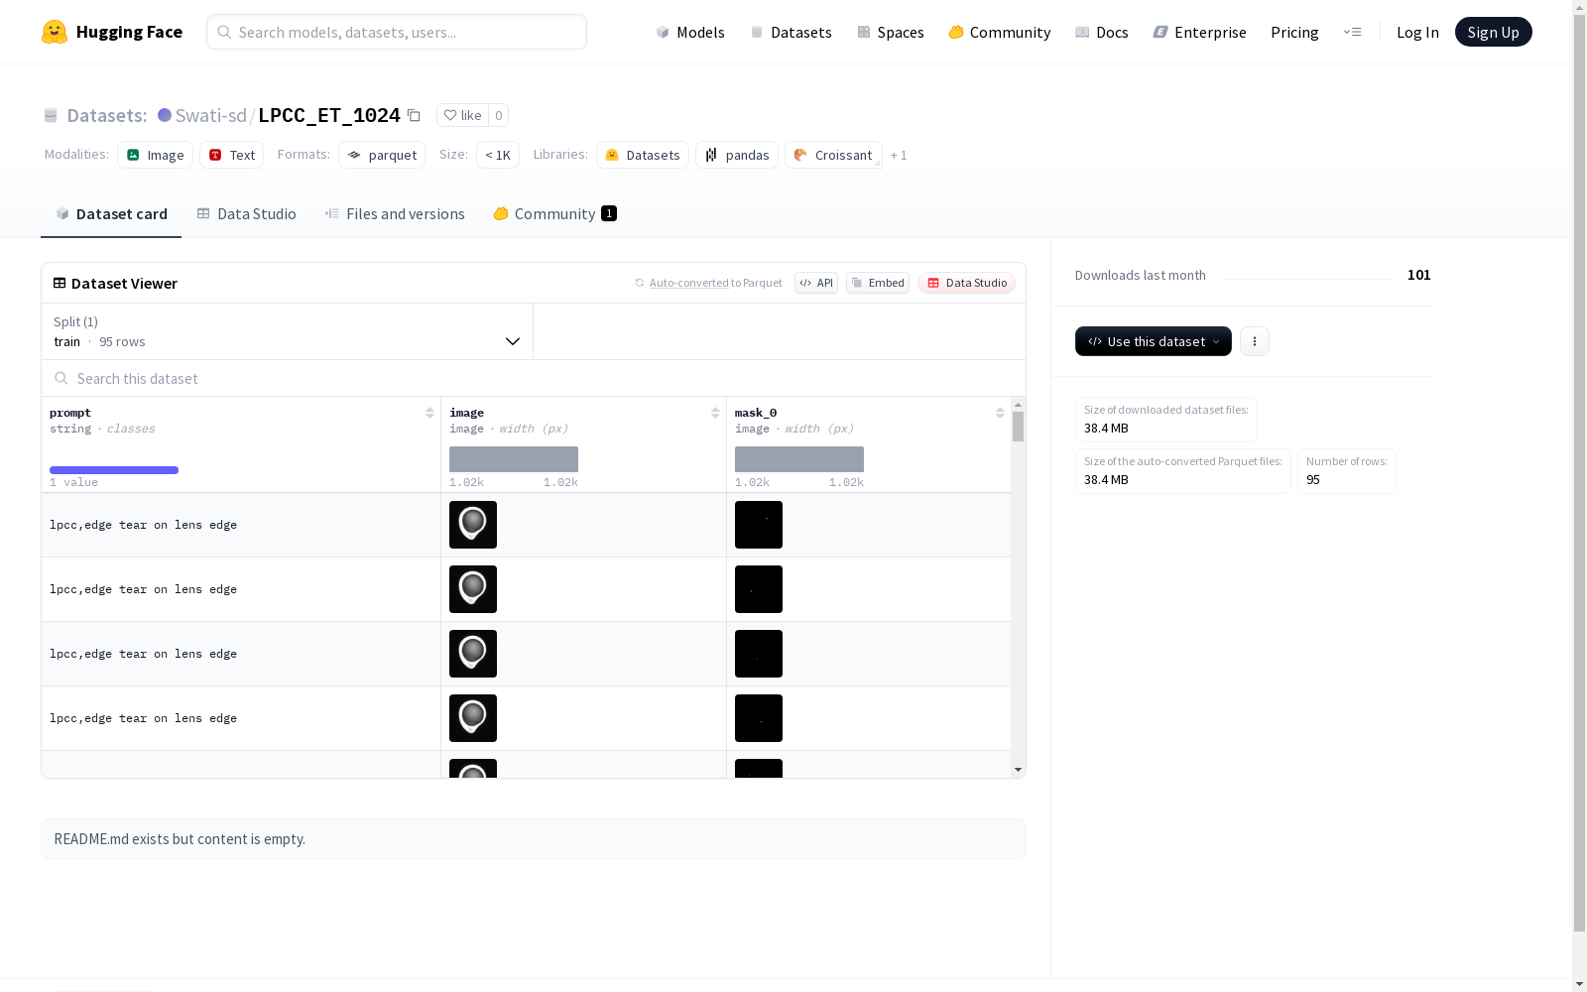Sort the mask_0 column with its arrows
The height and width of the screenshot is (992, 1587).
click(1000, 413)
